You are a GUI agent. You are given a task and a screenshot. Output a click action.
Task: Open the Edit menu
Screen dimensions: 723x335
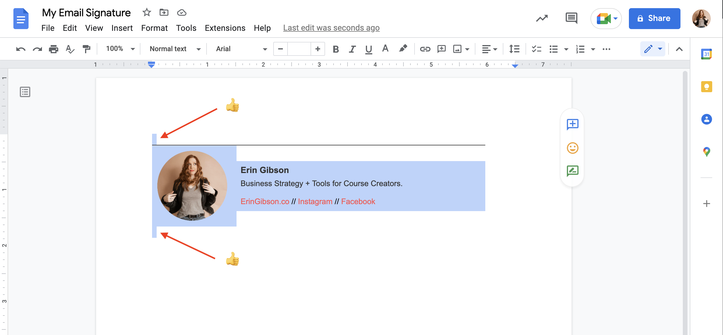(70, 28)
